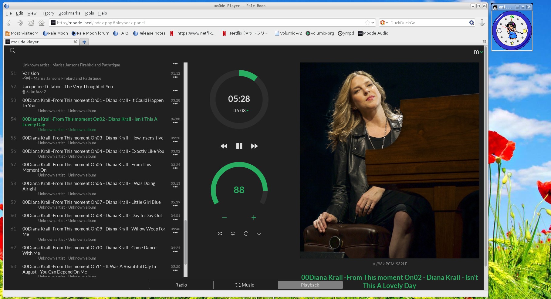The image size is (551, 299).
Task: Go back to the previous track
Action: (x=224, y=146)
